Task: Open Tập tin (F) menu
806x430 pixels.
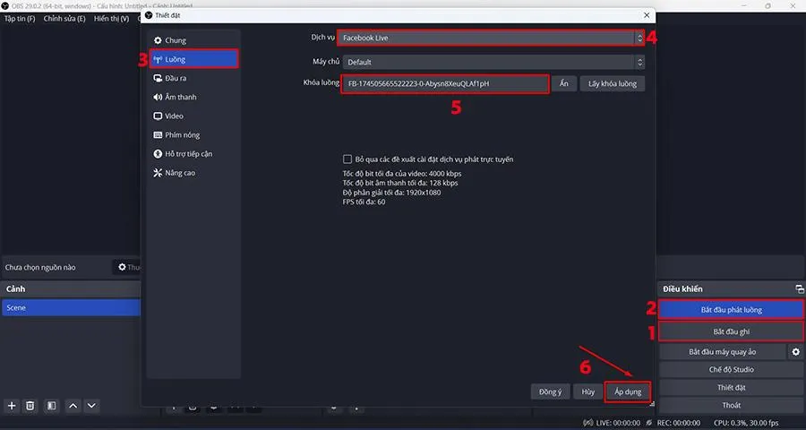Action: click(x=20, y=19)
